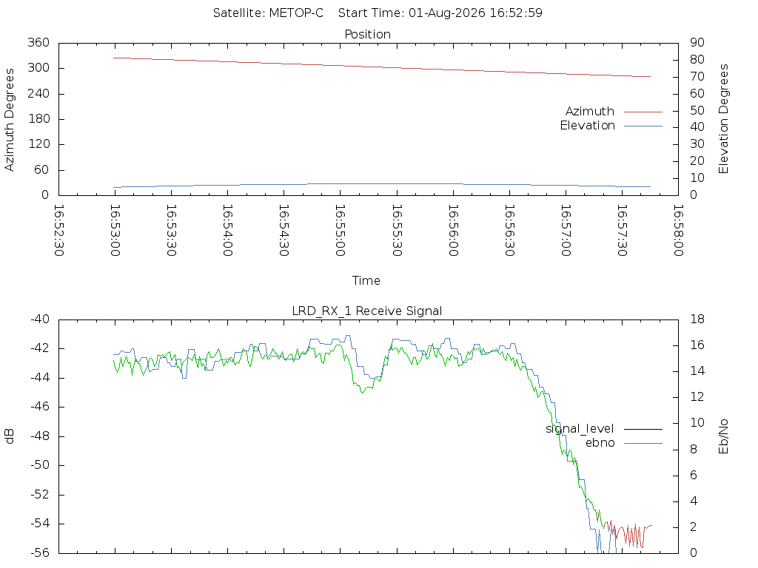Click the 16:52:30 time tick label
Screen dimensions: 758x568
[58, 231]
